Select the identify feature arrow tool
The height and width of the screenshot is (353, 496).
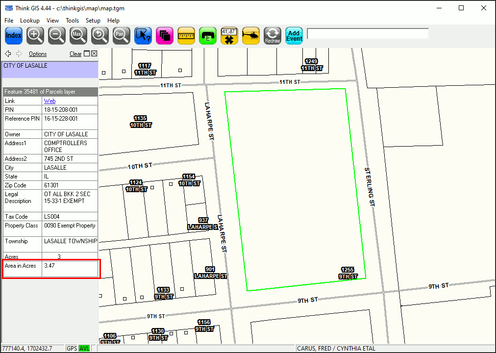pos(143,35)
